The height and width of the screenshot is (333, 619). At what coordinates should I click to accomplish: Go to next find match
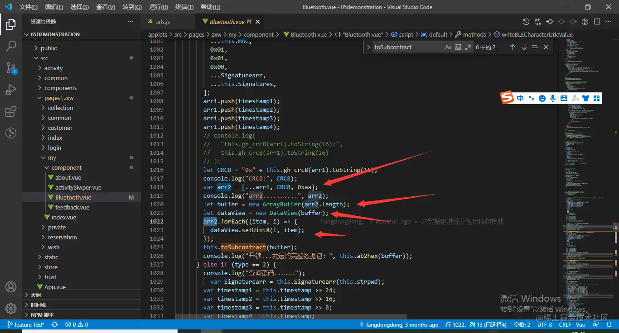click(x=524, y=47)
